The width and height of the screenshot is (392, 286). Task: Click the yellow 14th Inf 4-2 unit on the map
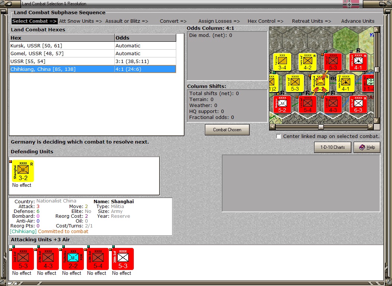click(x=308, y=62)
